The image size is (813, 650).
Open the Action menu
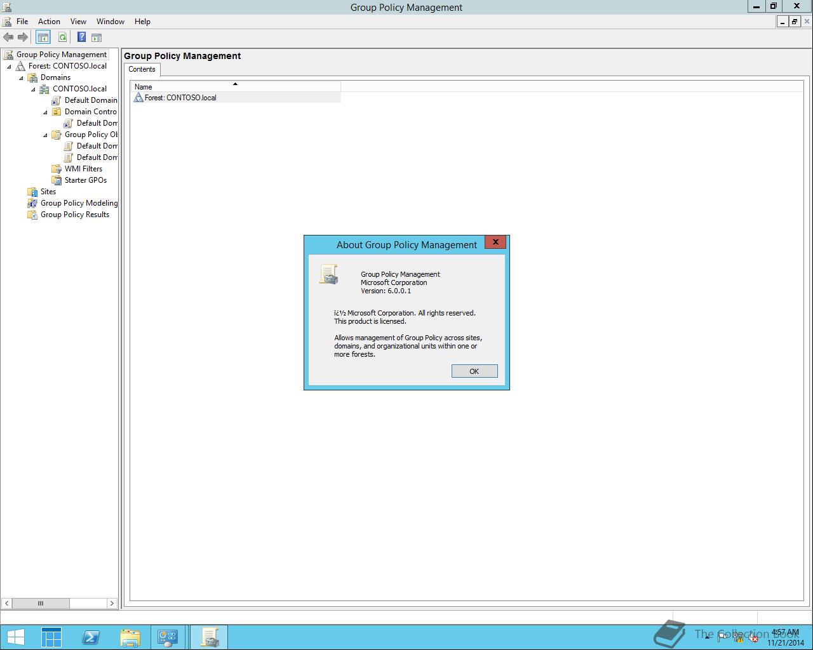pyautogui.click(x=49, y=22)
